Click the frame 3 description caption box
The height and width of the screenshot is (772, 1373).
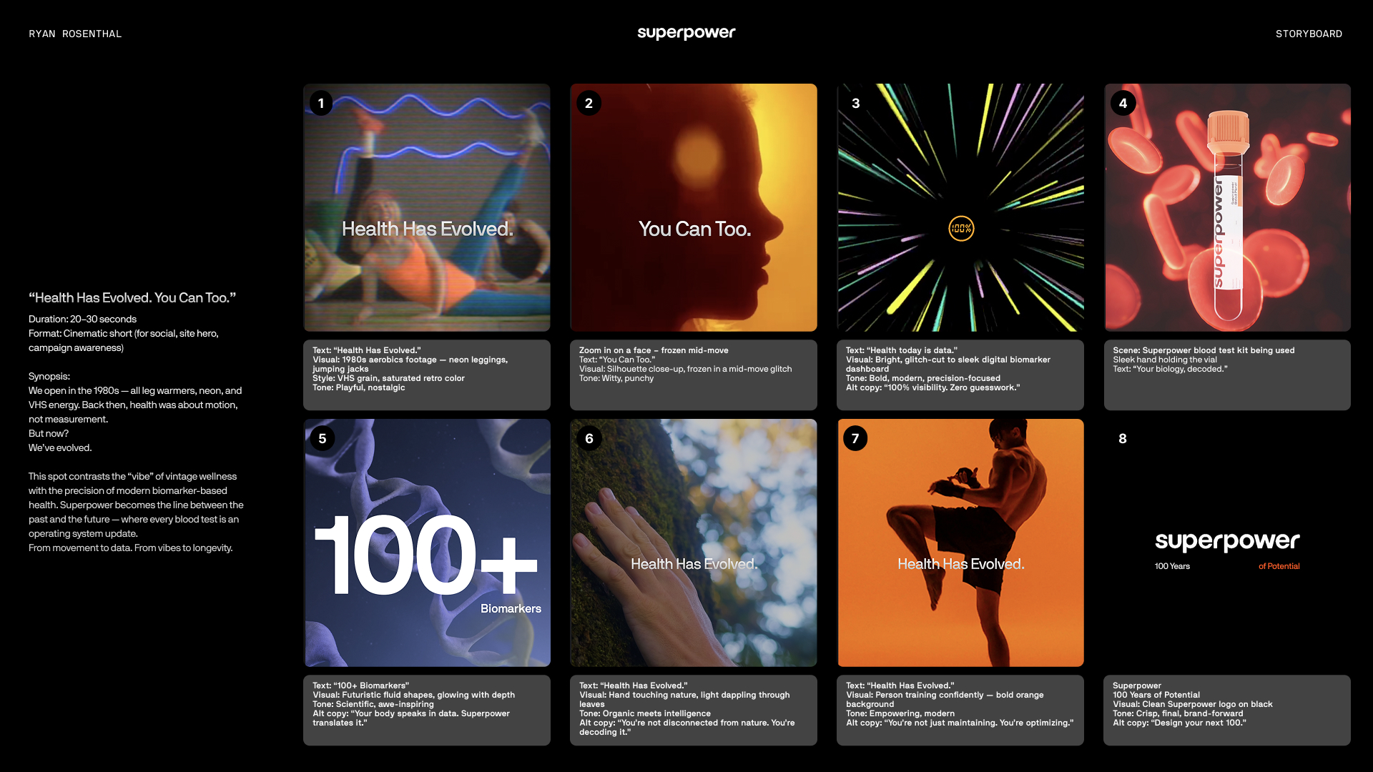960,375
